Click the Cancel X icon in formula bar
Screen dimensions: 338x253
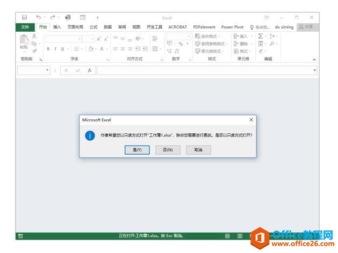point(66,70)
